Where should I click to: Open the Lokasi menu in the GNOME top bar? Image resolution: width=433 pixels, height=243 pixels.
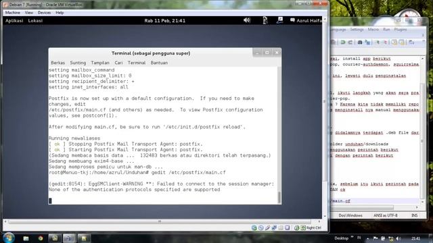pos(35,21)
